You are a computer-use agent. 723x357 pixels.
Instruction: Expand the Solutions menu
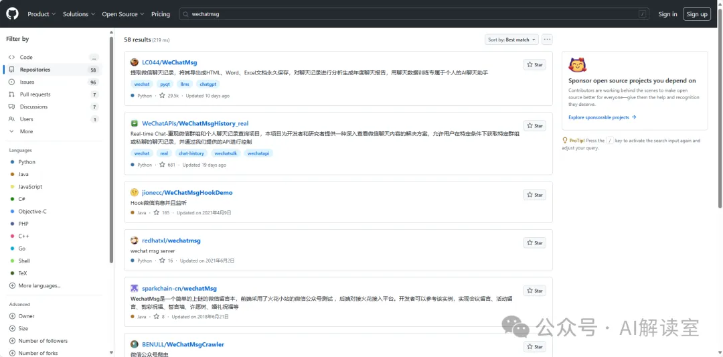point(79,14)
